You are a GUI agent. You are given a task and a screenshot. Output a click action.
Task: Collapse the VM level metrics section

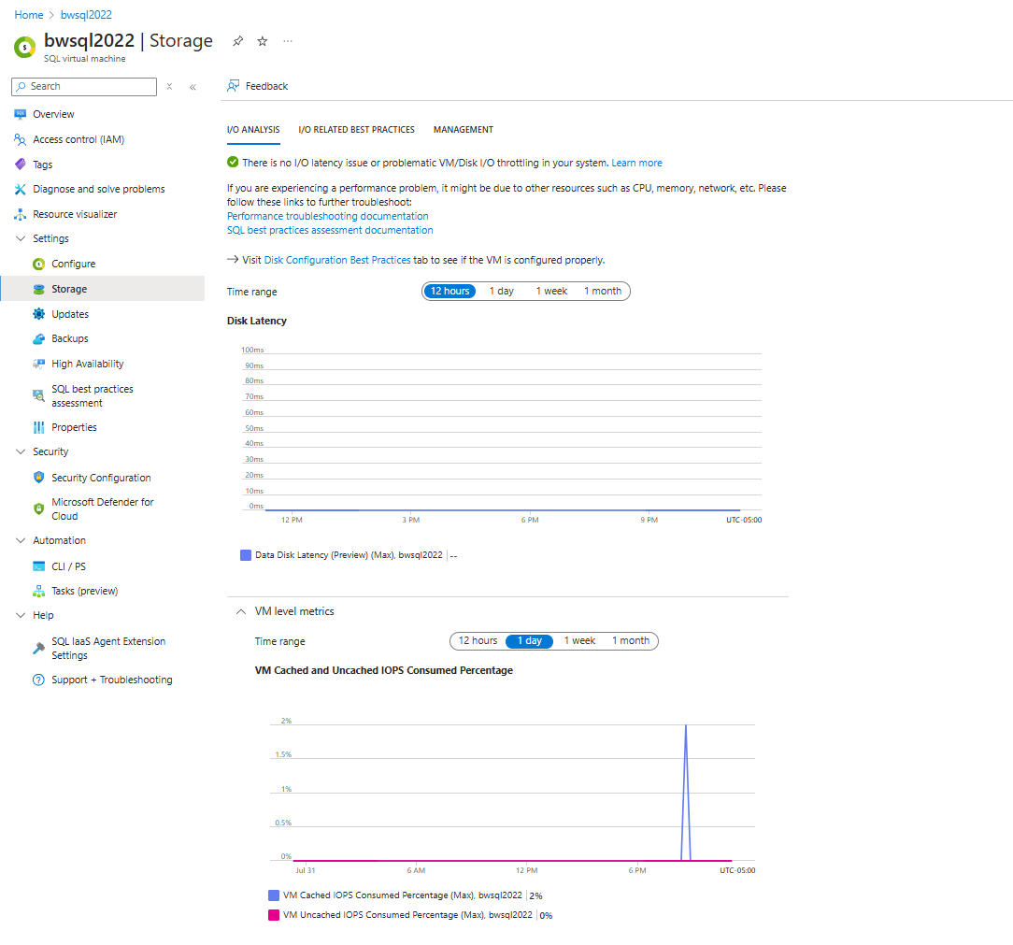tap(241, 611)
